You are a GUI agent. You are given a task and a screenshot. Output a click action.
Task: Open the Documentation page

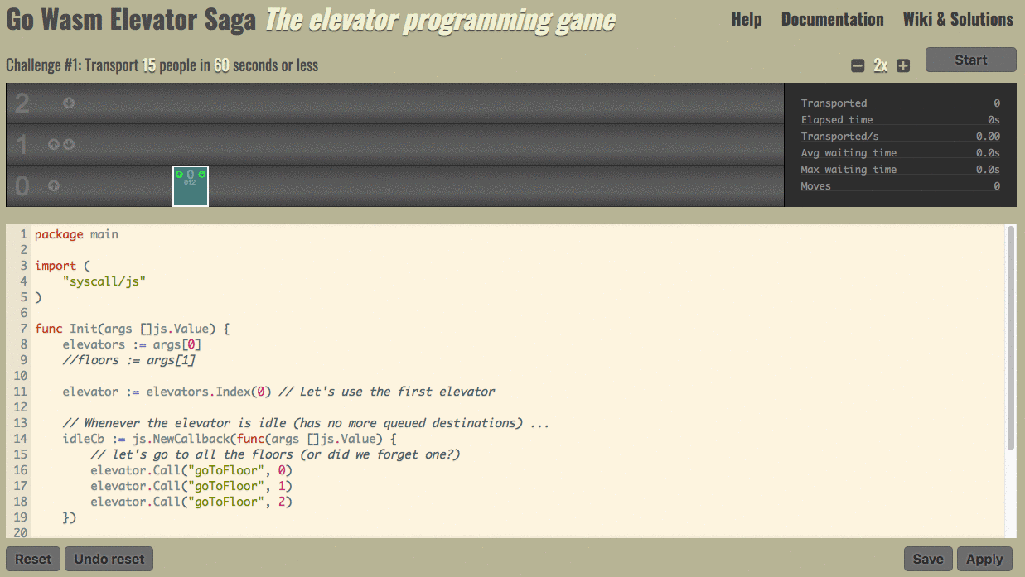tap(832, 19)
